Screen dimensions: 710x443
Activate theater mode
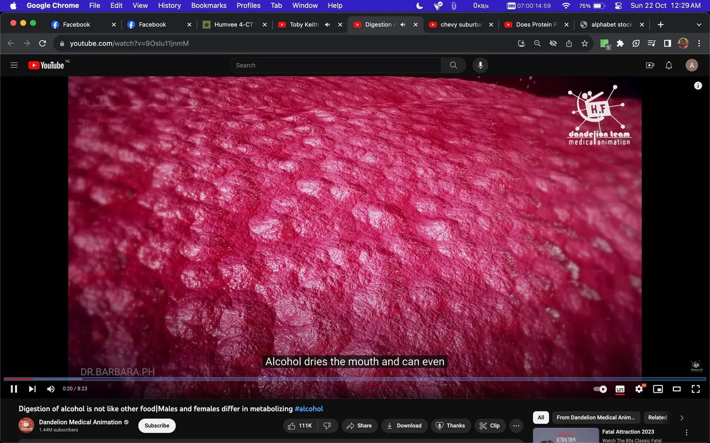677,389
